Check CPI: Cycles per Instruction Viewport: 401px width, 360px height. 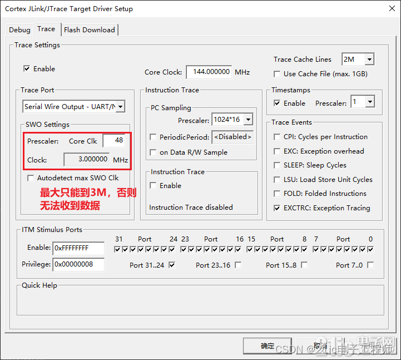(277, 137)
